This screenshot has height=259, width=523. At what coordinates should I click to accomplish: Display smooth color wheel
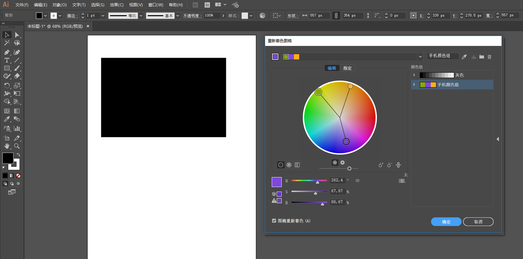click(281, 165)
